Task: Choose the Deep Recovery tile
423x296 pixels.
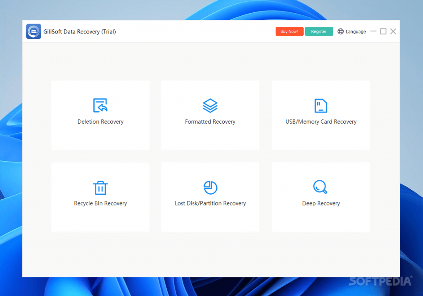Action: coord(321,197)
